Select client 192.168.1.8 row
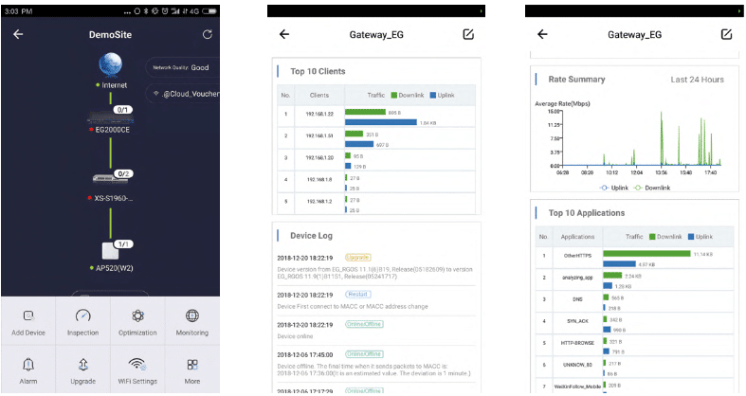Image resolution: width=746 pixels, height=396 pixels. pos(376,182)
